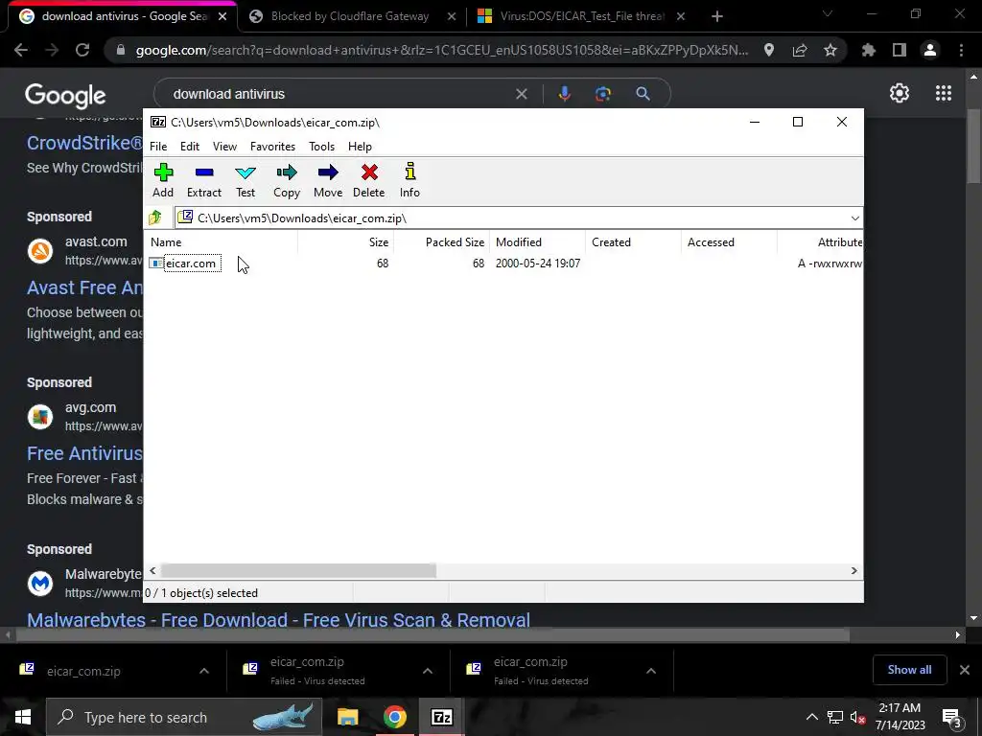
Task: Toggle Chrome side panel
Action: pos(899,50)
